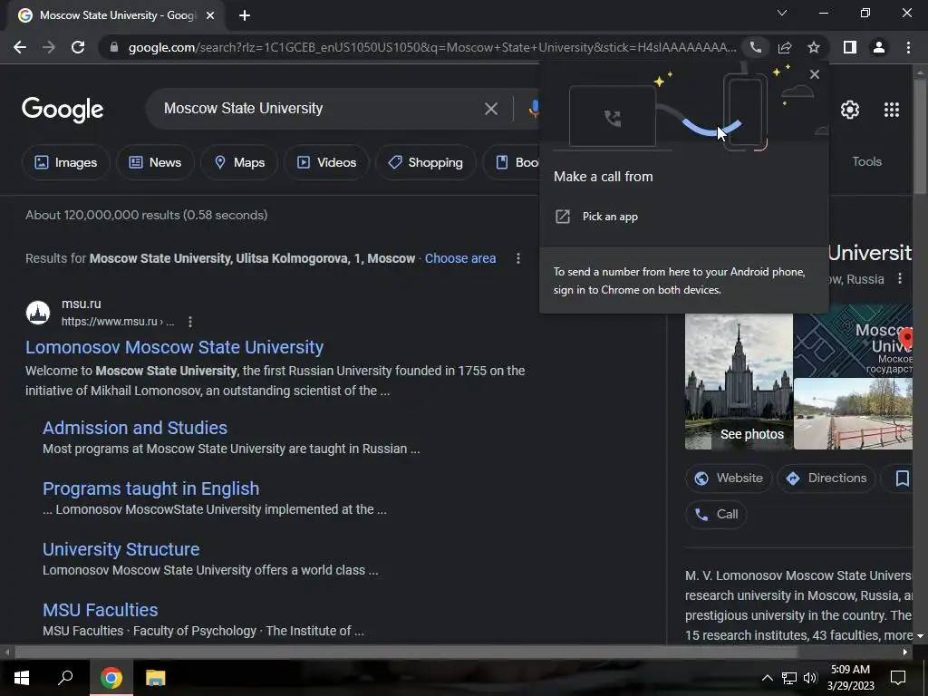Switch to Books results

511,162
